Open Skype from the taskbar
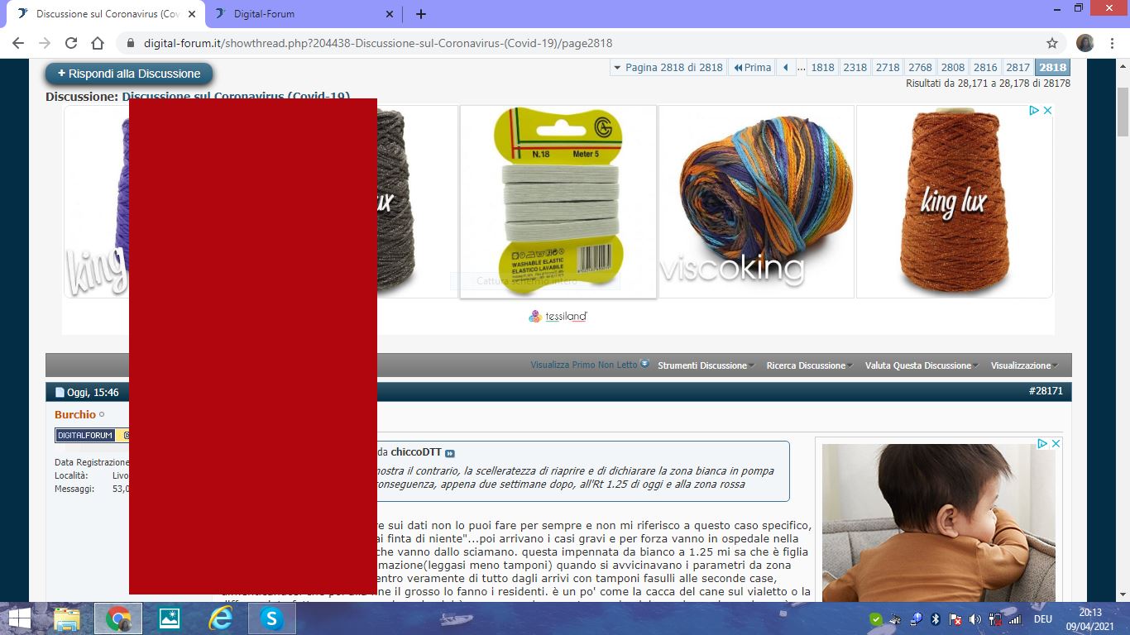This screenshot has height=635, width=1130. [x=271, y=618]
